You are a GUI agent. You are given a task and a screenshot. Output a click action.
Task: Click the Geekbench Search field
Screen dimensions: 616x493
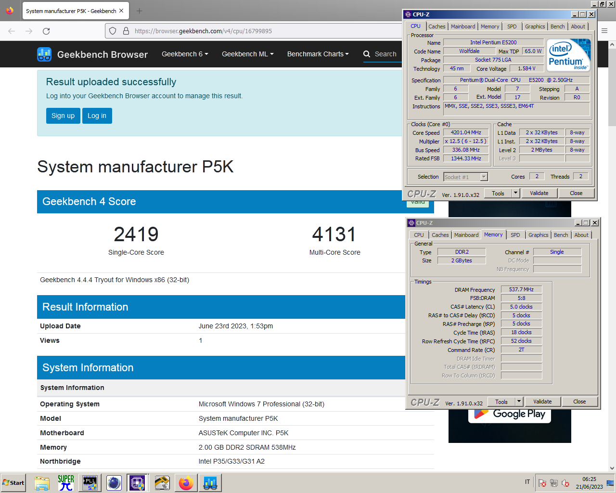tap(385, 54)
